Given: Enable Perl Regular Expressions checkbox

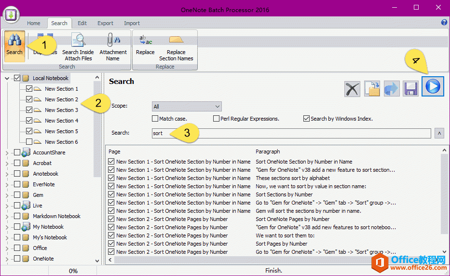Looking at the screenshot, I should click(x=217, y=119).
